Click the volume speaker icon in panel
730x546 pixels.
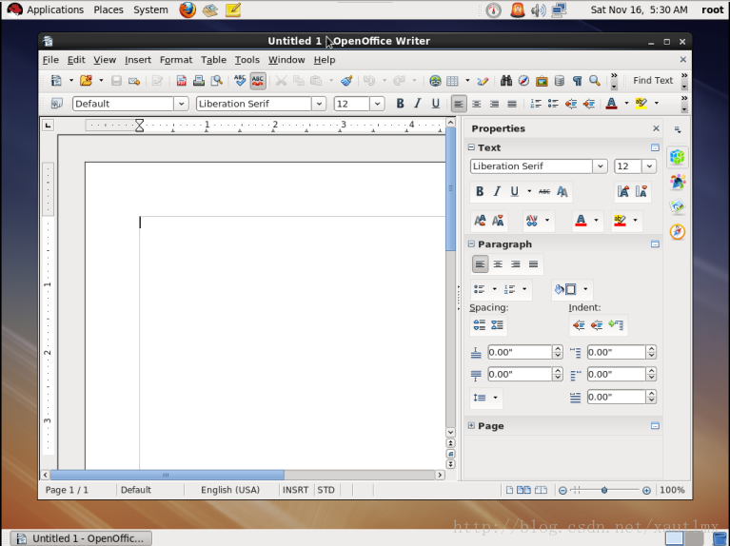coord(538,10)
